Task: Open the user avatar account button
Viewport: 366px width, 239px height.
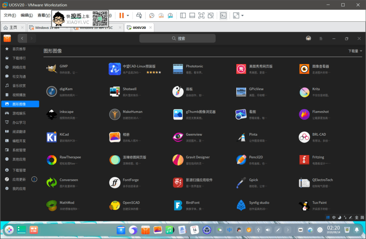Action: tap(308, 38)
